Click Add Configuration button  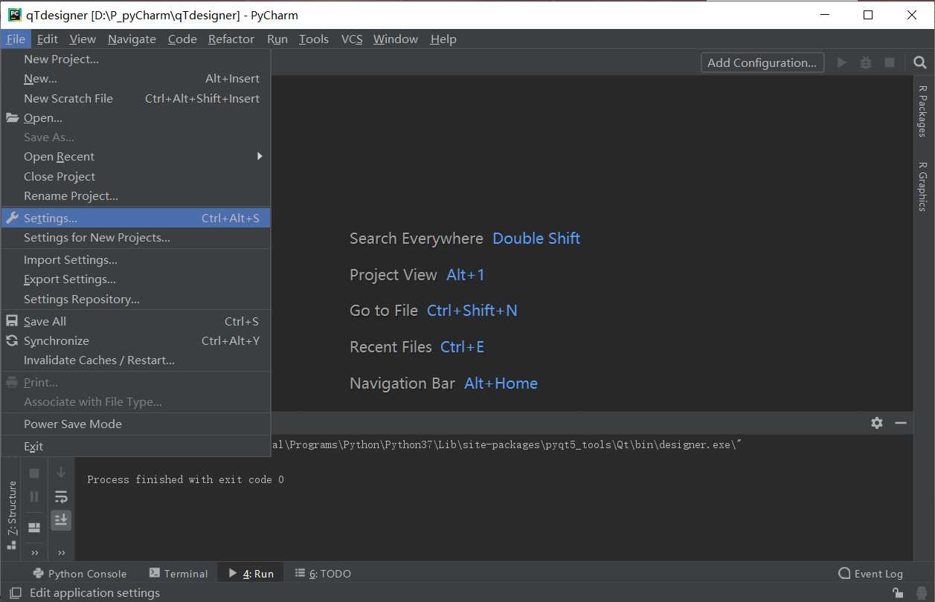click(762, 62)
